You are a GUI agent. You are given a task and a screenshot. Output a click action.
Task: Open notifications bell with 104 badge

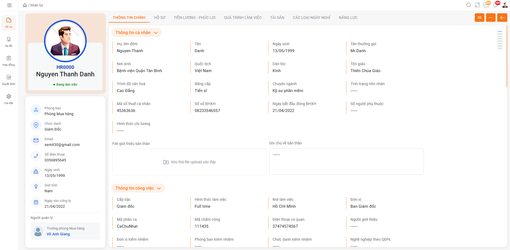[x=496, y=5]
